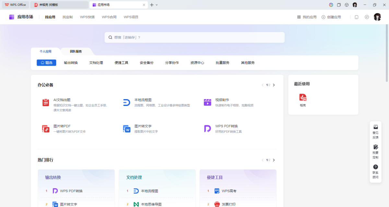The image size is (389, 207).
Task: Select the 输出转换 category tab
Action: [71, 63]
